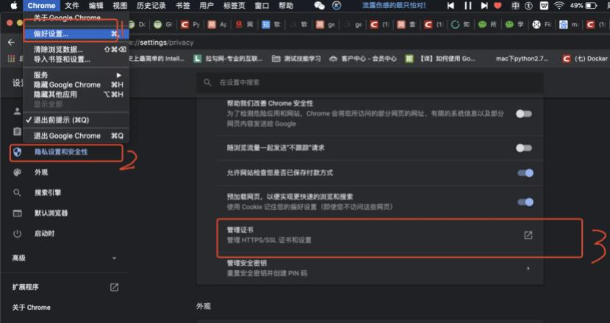Viewport: 610px width, 323px height.
Task: Click the battery status icon
Action: click(x=591, y=5)
